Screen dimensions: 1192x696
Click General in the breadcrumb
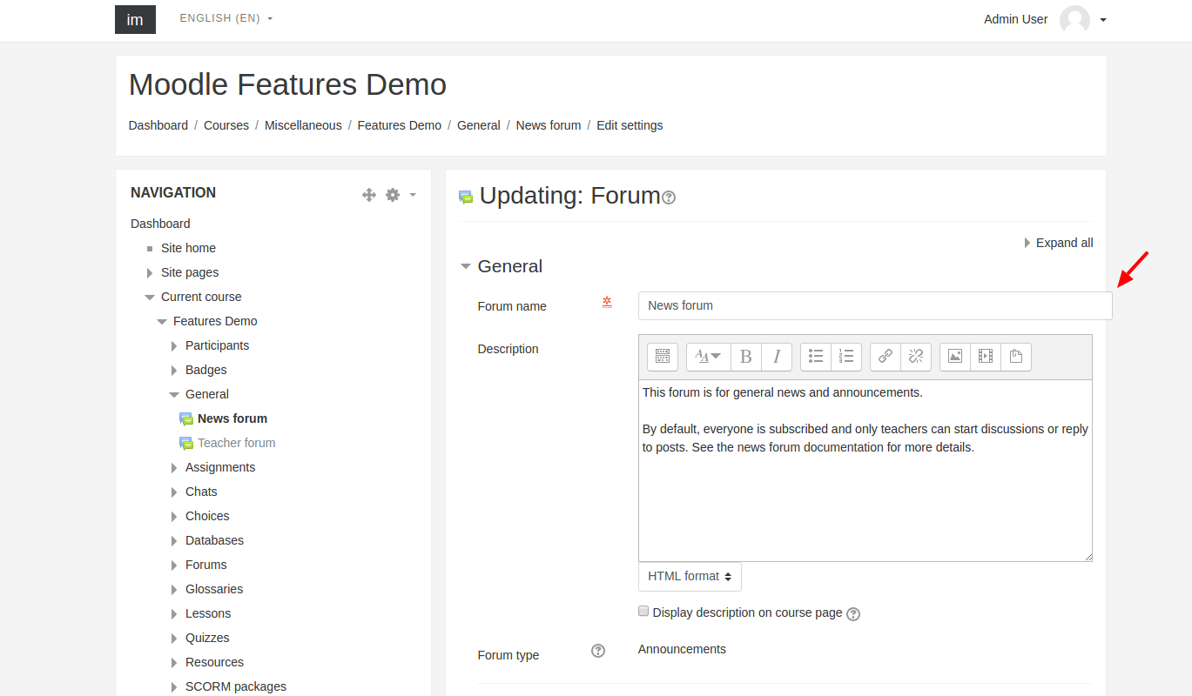[x=479, y=125]
